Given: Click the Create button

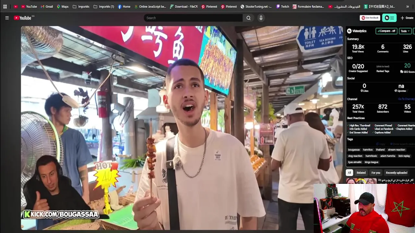Looking at the screenshot, I should coord(407,18).
